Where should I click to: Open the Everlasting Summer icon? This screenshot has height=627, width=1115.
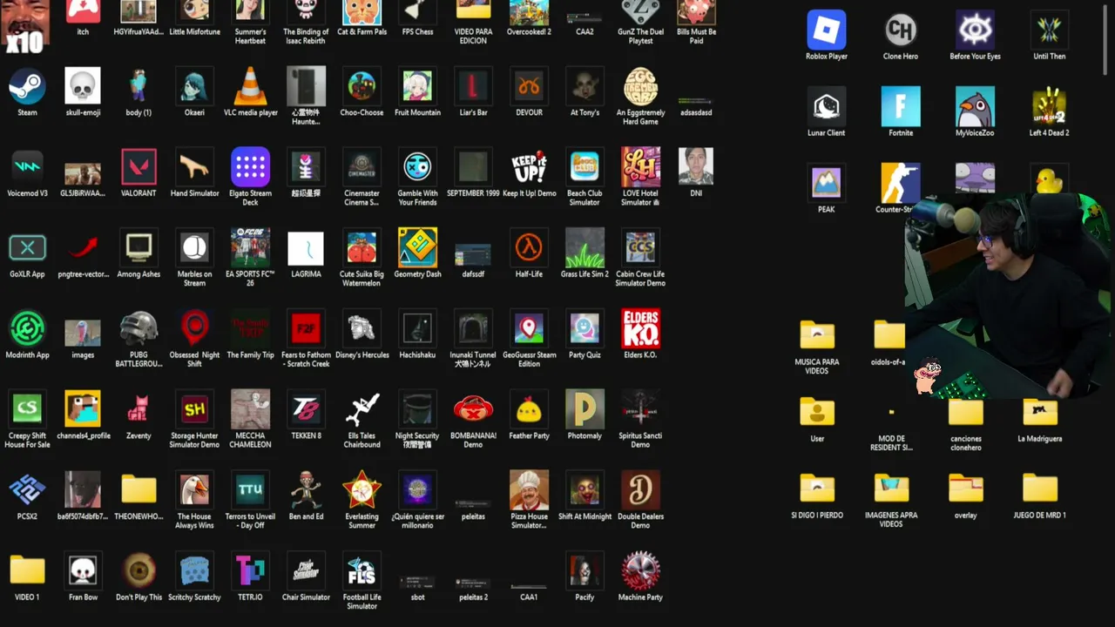tap(362, 490)
